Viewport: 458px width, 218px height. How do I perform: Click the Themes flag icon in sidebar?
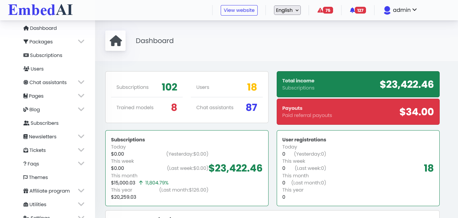(25, 177)
